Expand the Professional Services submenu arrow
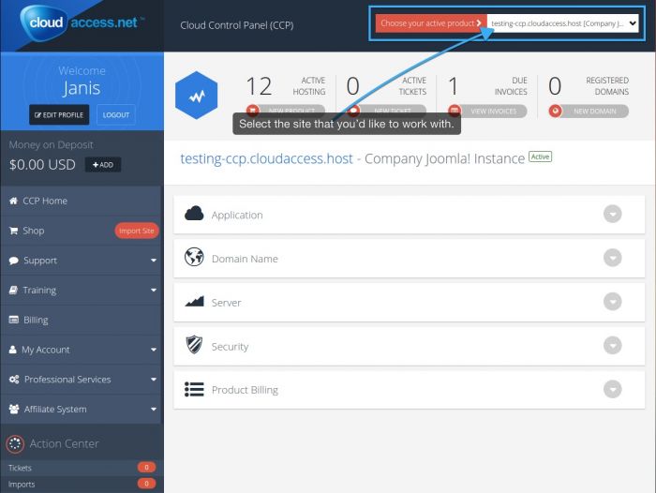Screen dimensions: 656x493 pos(154,380)
